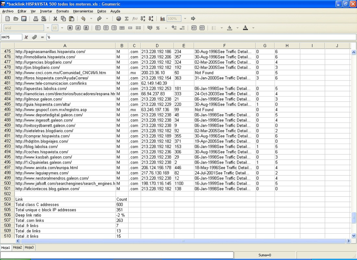The height and width of the screenshot is (260, 357).
Task: Redo the last undone action
Action: [99, 19]
